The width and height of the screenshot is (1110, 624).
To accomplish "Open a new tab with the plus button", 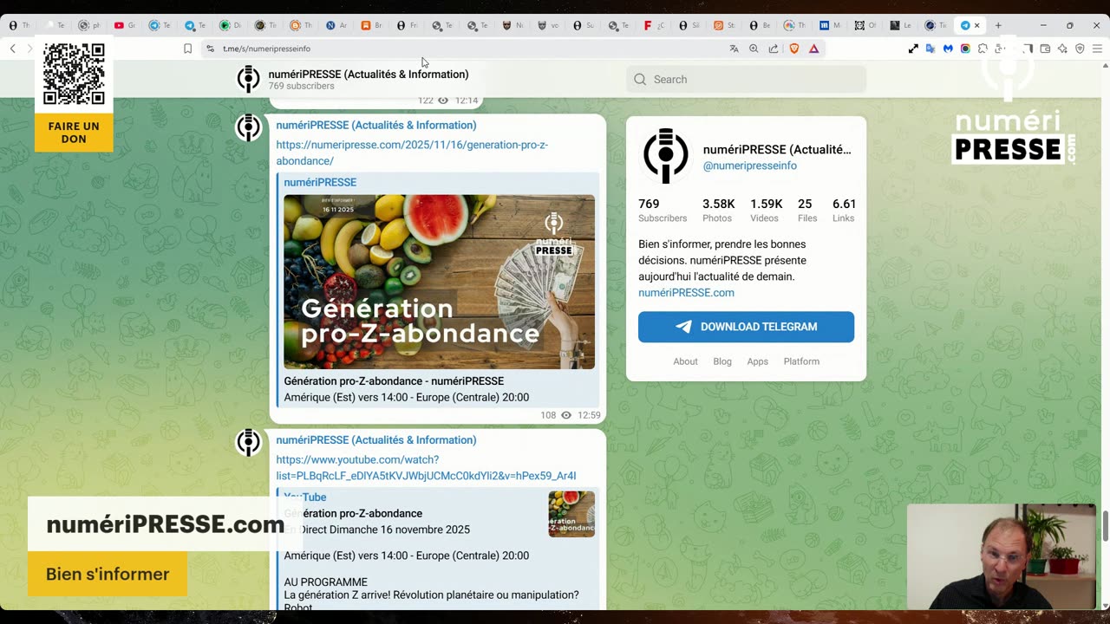I will pyautogui.click(x=998, y=25).
